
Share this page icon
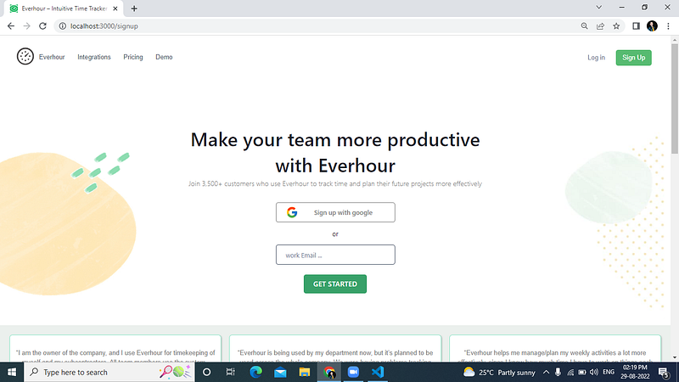[x=600, y=26]
